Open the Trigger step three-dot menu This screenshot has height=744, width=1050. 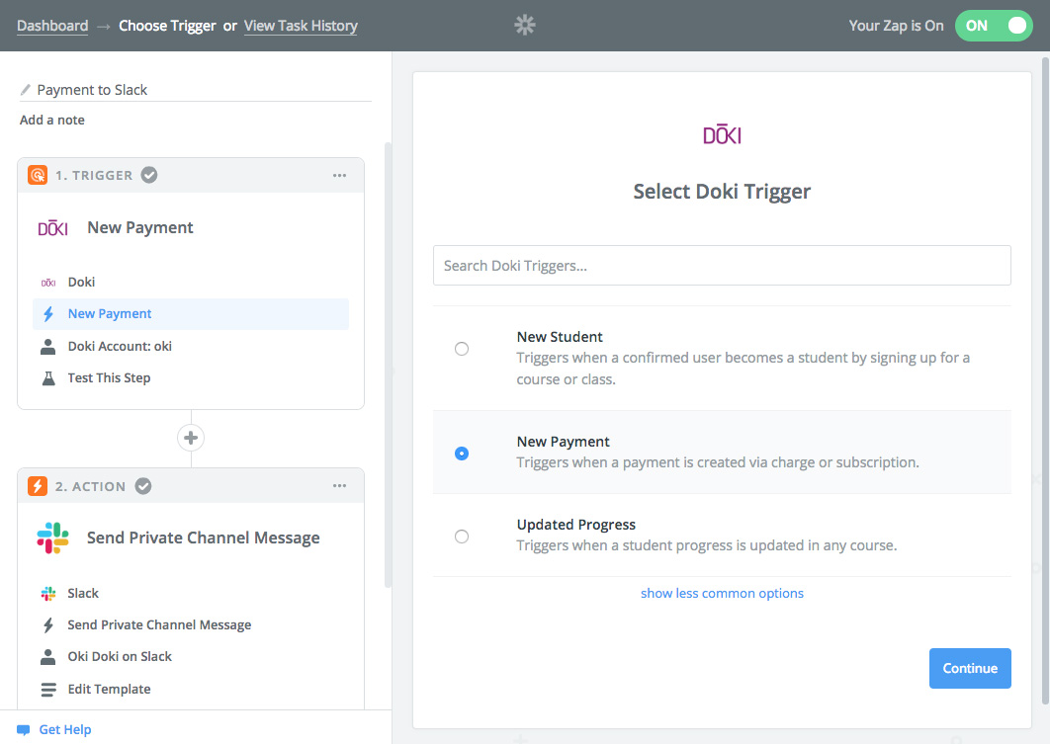tap(339, 175)
